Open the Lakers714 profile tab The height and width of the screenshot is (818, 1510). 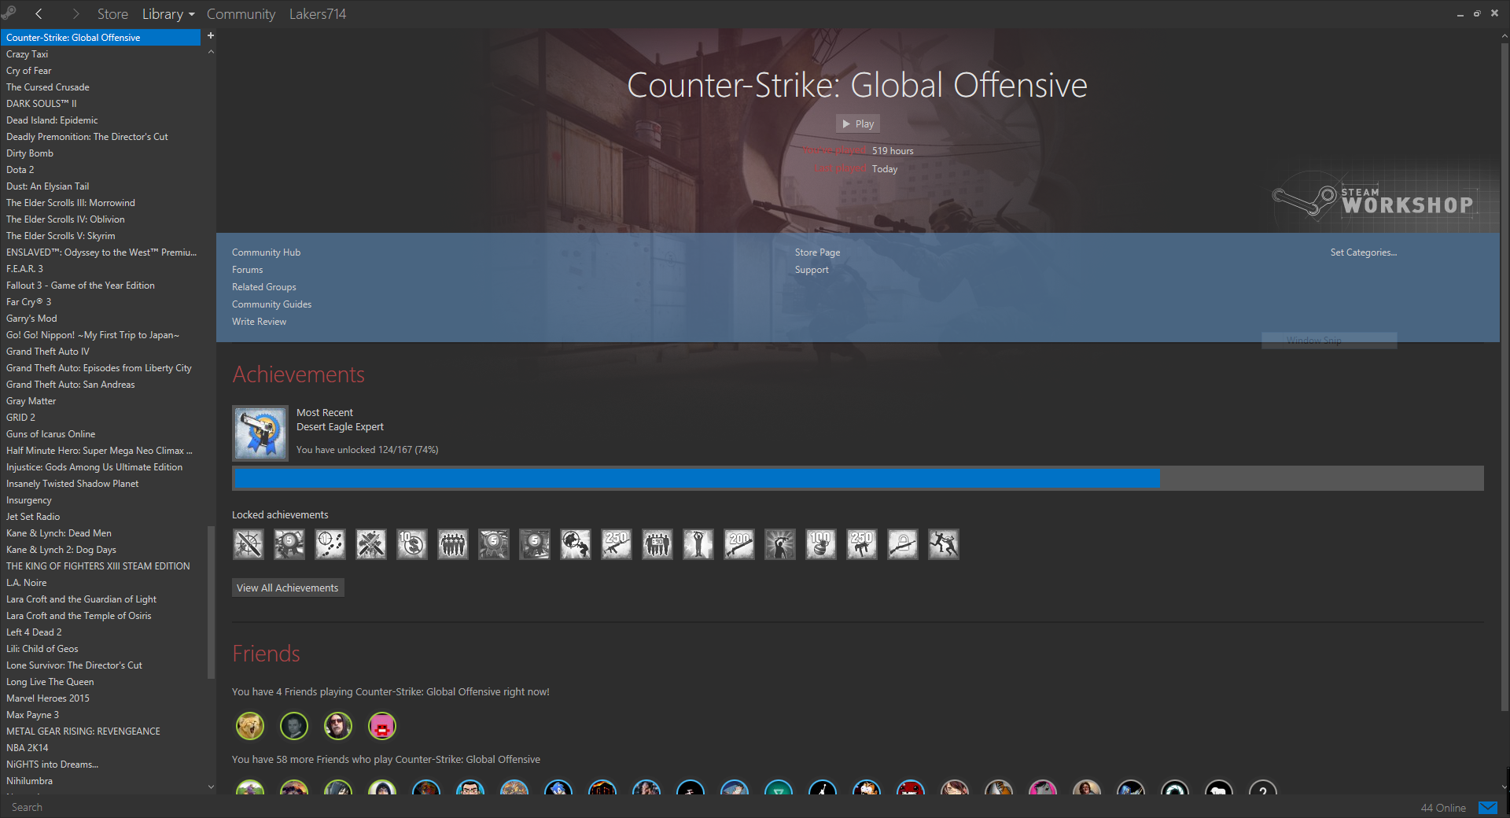coord(318,14)
